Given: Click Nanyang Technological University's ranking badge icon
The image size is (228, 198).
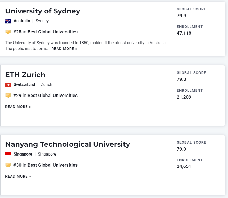Looking at the screenshot, I should click(8, 165).
